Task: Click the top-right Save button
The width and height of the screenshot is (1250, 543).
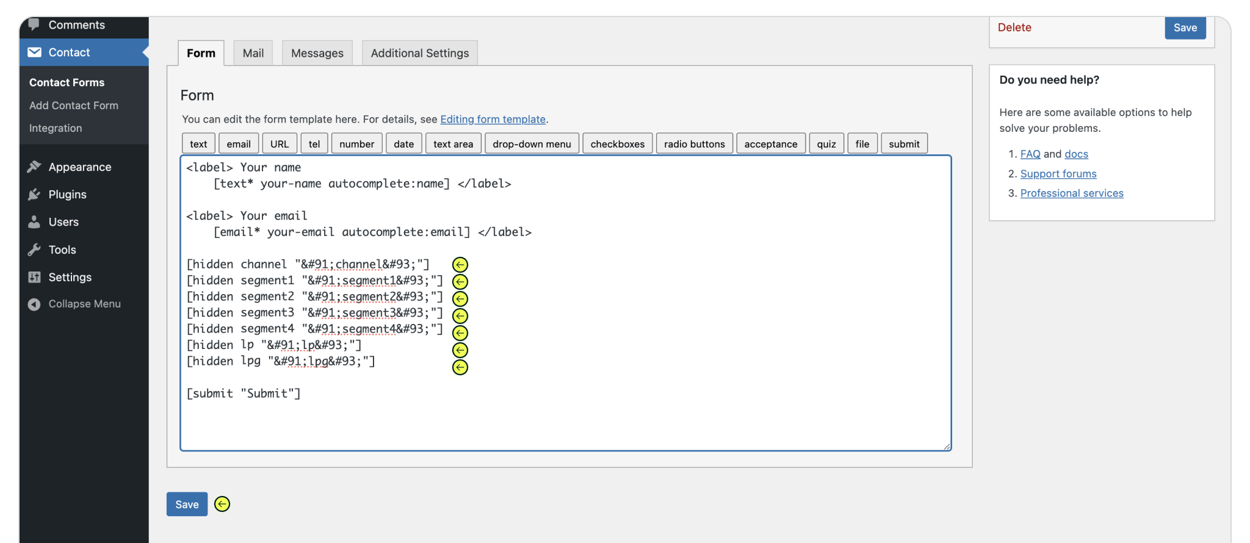Action: pyautogui.click(x=1185, y=27)
